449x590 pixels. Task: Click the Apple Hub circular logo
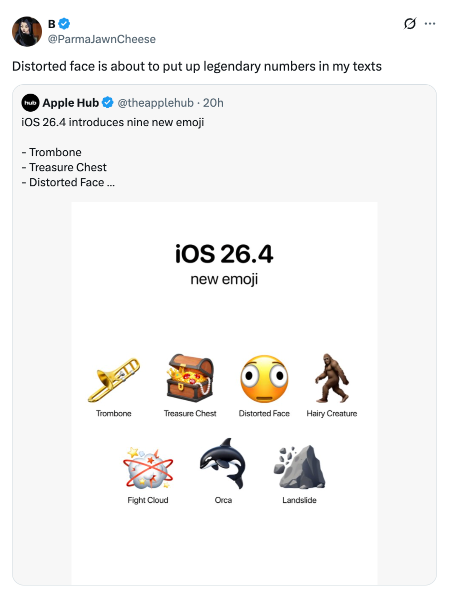point(30,103)
